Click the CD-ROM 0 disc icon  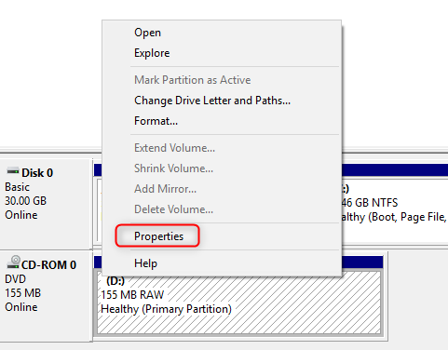tap(13, 262)
